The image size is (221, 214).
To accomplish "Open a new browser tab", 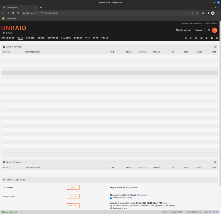I will (x=41, y=7).
